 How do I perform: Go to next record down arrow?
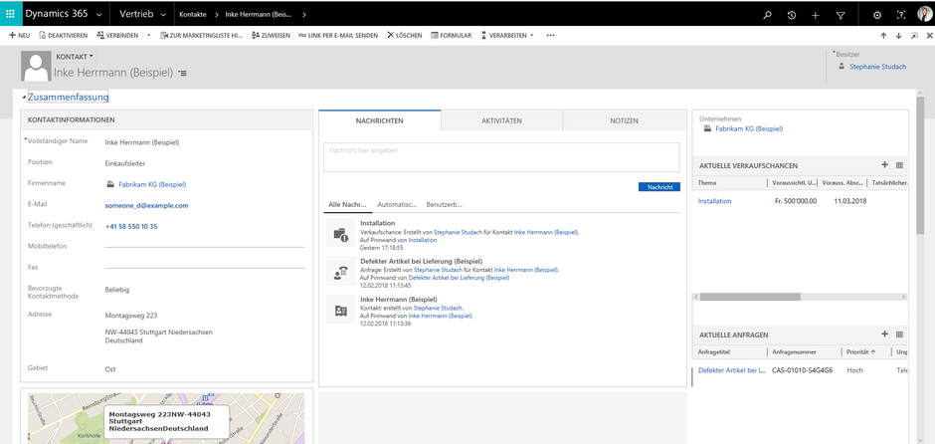pos(898,36)
